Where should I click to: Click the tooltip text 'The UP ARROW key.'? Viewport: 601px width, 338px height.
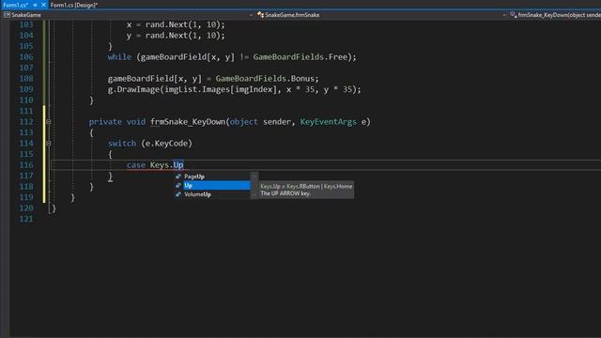pos(285,193)
